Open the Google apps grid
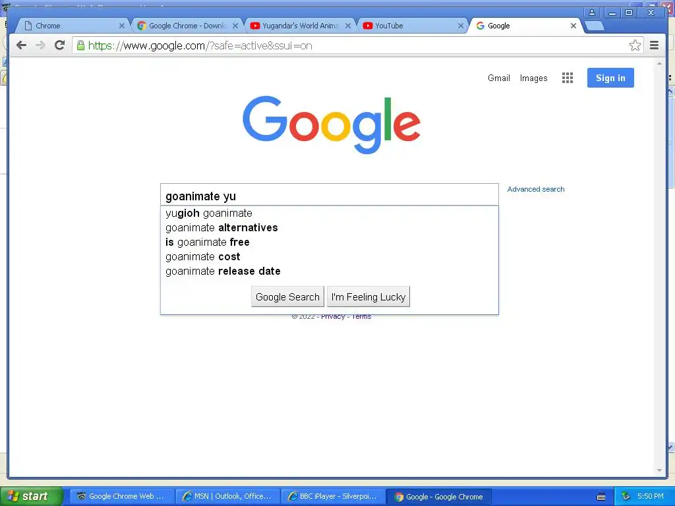The height and width of the screenshot is (506, 675). click(568, 78)
